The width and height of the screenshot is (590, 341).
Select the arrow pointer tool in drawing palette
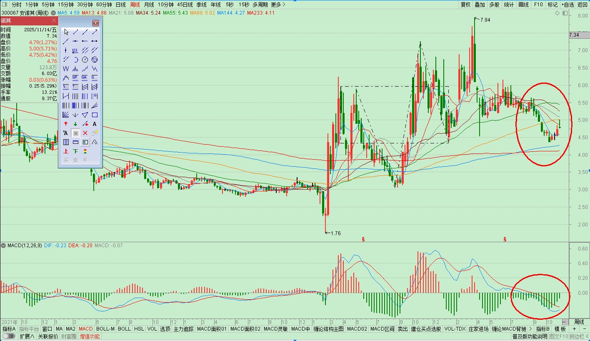pyautogui.click(x=66, y=32)
